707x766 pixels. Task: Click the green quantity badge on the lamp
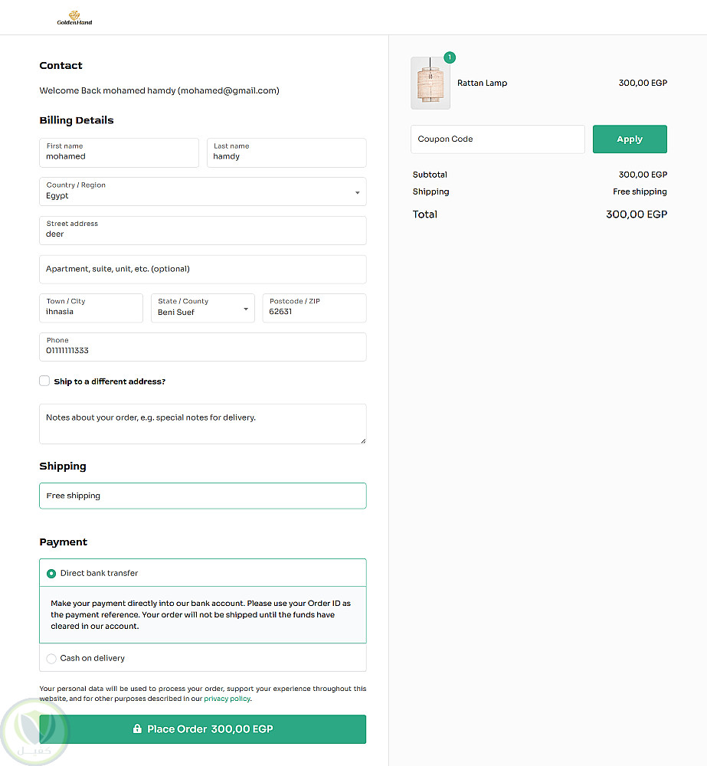coord(449,57)
